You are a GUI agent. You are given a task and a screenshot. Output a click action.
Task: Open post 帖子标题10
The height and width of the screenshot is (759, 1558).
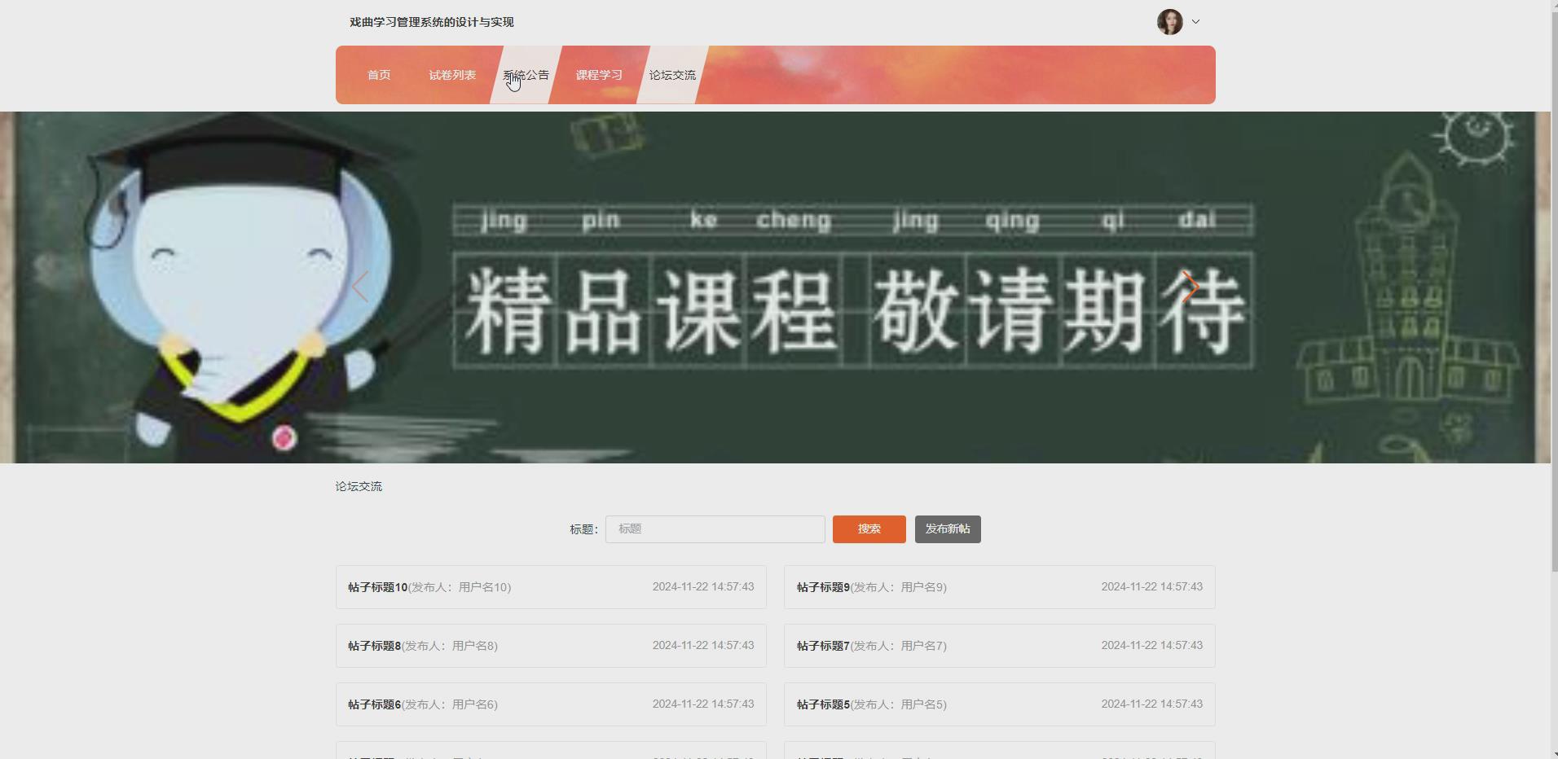[x=551, y=586]
